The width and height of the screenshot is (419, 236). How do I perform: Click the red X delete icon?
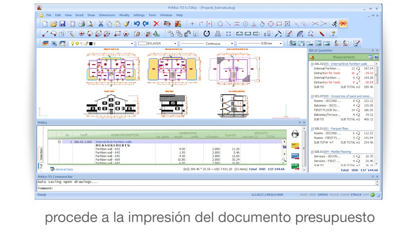pyautogui.click(x=156, y=24)
